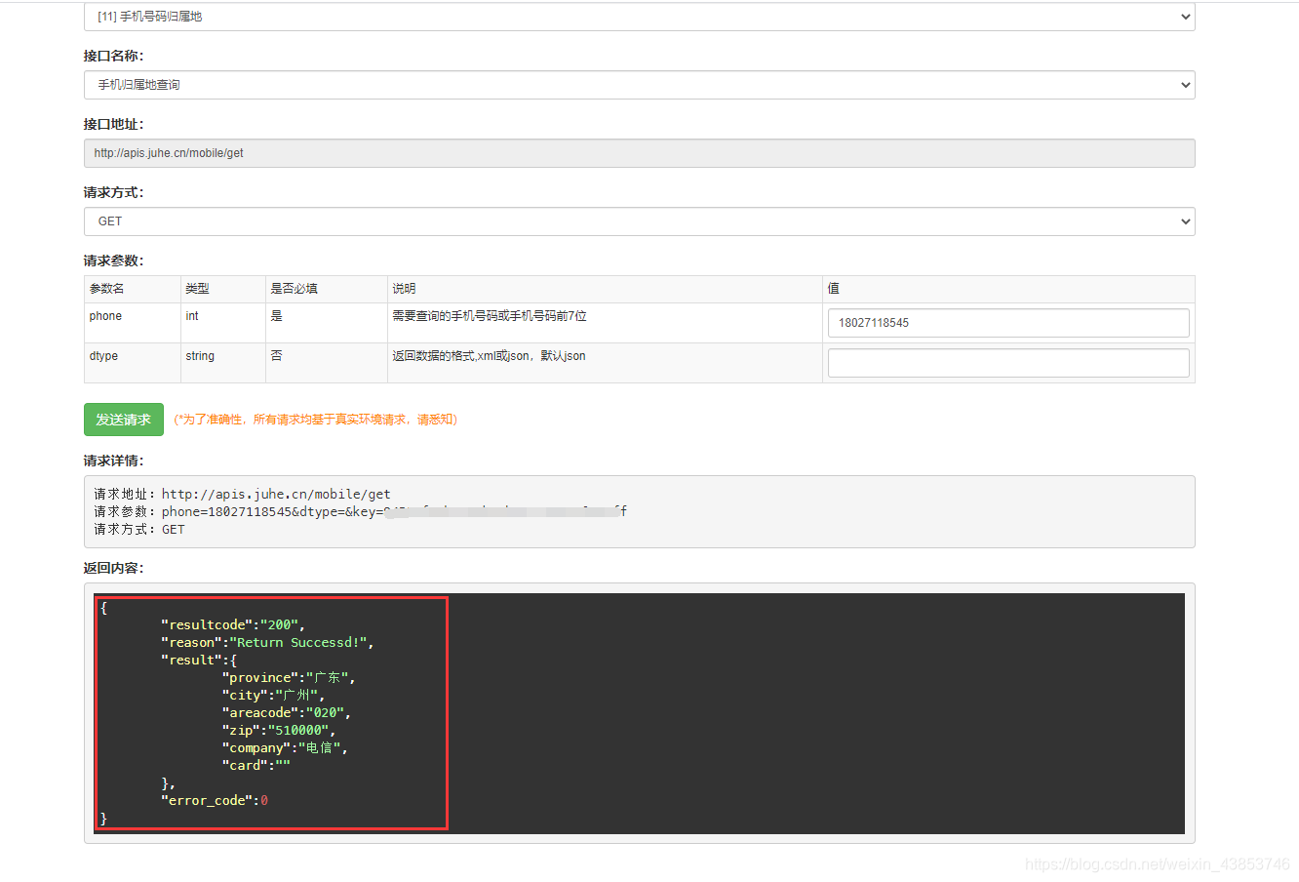The height and width of the screenshot is (882, 1299).
Task: Click the 请求参数 section label
Action: (113, 261)
